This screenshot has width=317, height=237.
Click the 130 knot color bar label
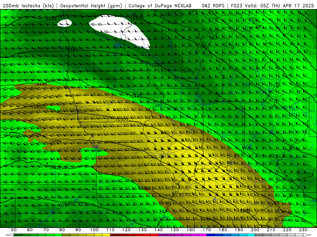pyautogui.click(x=142, y=230)
